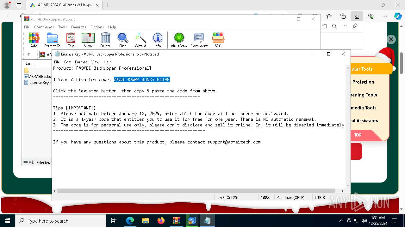Open the Find tool in WinRAR
This screenshot has width=405, height=227.
[x=123, y=40]
